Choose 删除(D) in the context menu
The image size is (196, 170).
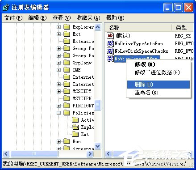coord(158,85)
